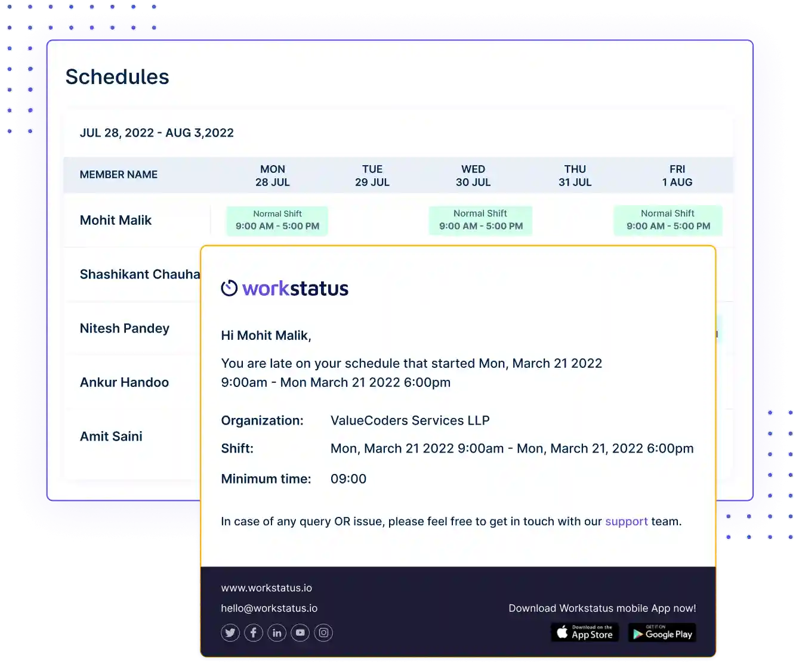The width and height of the screenshot is (799, 663).
Task: Click the Minimum time value 09:00
Action: (348, 479)
